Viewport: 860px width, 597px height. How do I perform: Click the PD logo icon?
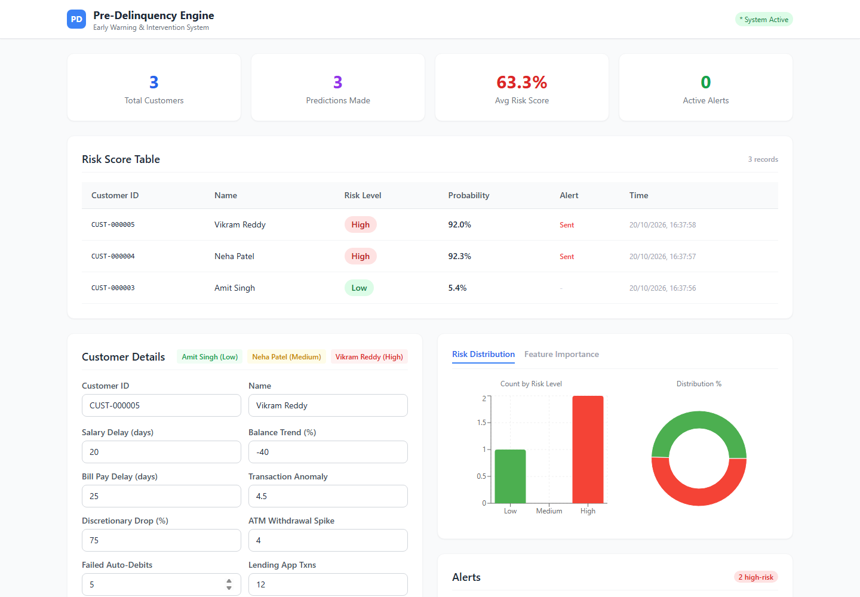(76, 19)
